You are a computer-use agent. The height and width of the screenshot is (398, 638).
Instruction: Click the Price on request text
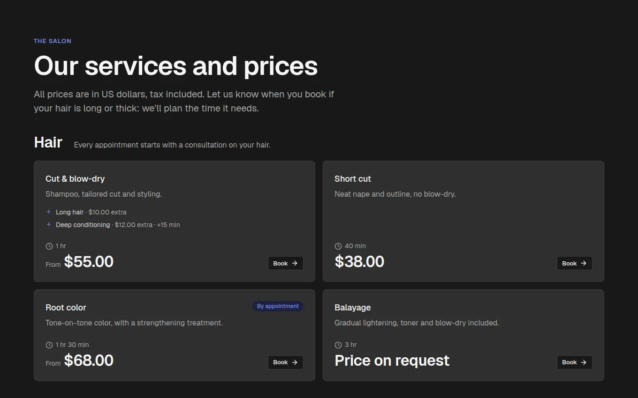[392, 360]
